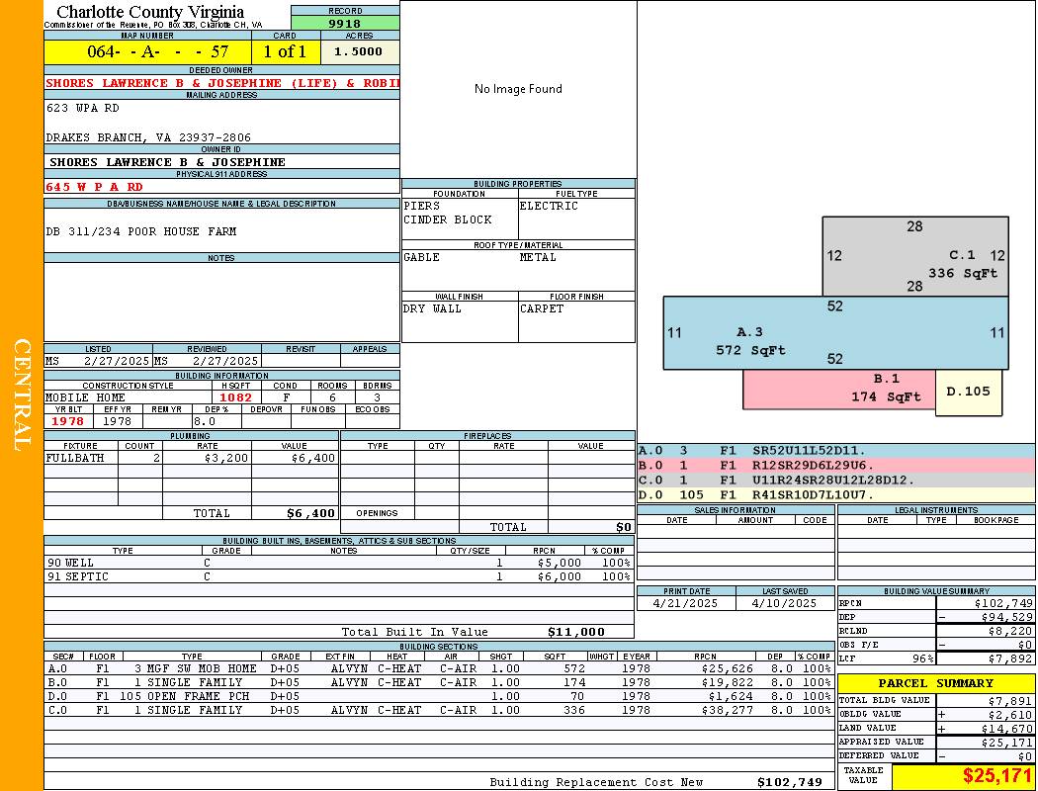
Task: Click section C.0 RPCN $38,277
Action: coord(729,710)
